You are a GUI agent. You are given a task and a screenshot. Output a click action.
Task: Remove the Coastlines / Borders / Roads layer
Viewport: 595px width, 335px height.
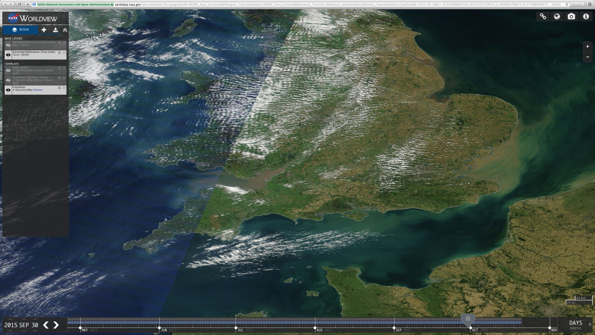coord(64,78)
